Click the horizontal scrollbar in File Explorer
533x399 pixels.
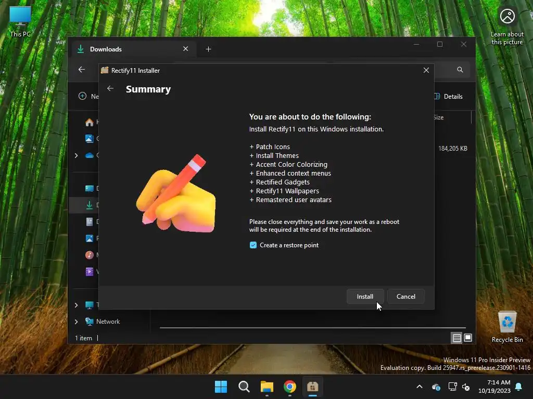point(312,328)
